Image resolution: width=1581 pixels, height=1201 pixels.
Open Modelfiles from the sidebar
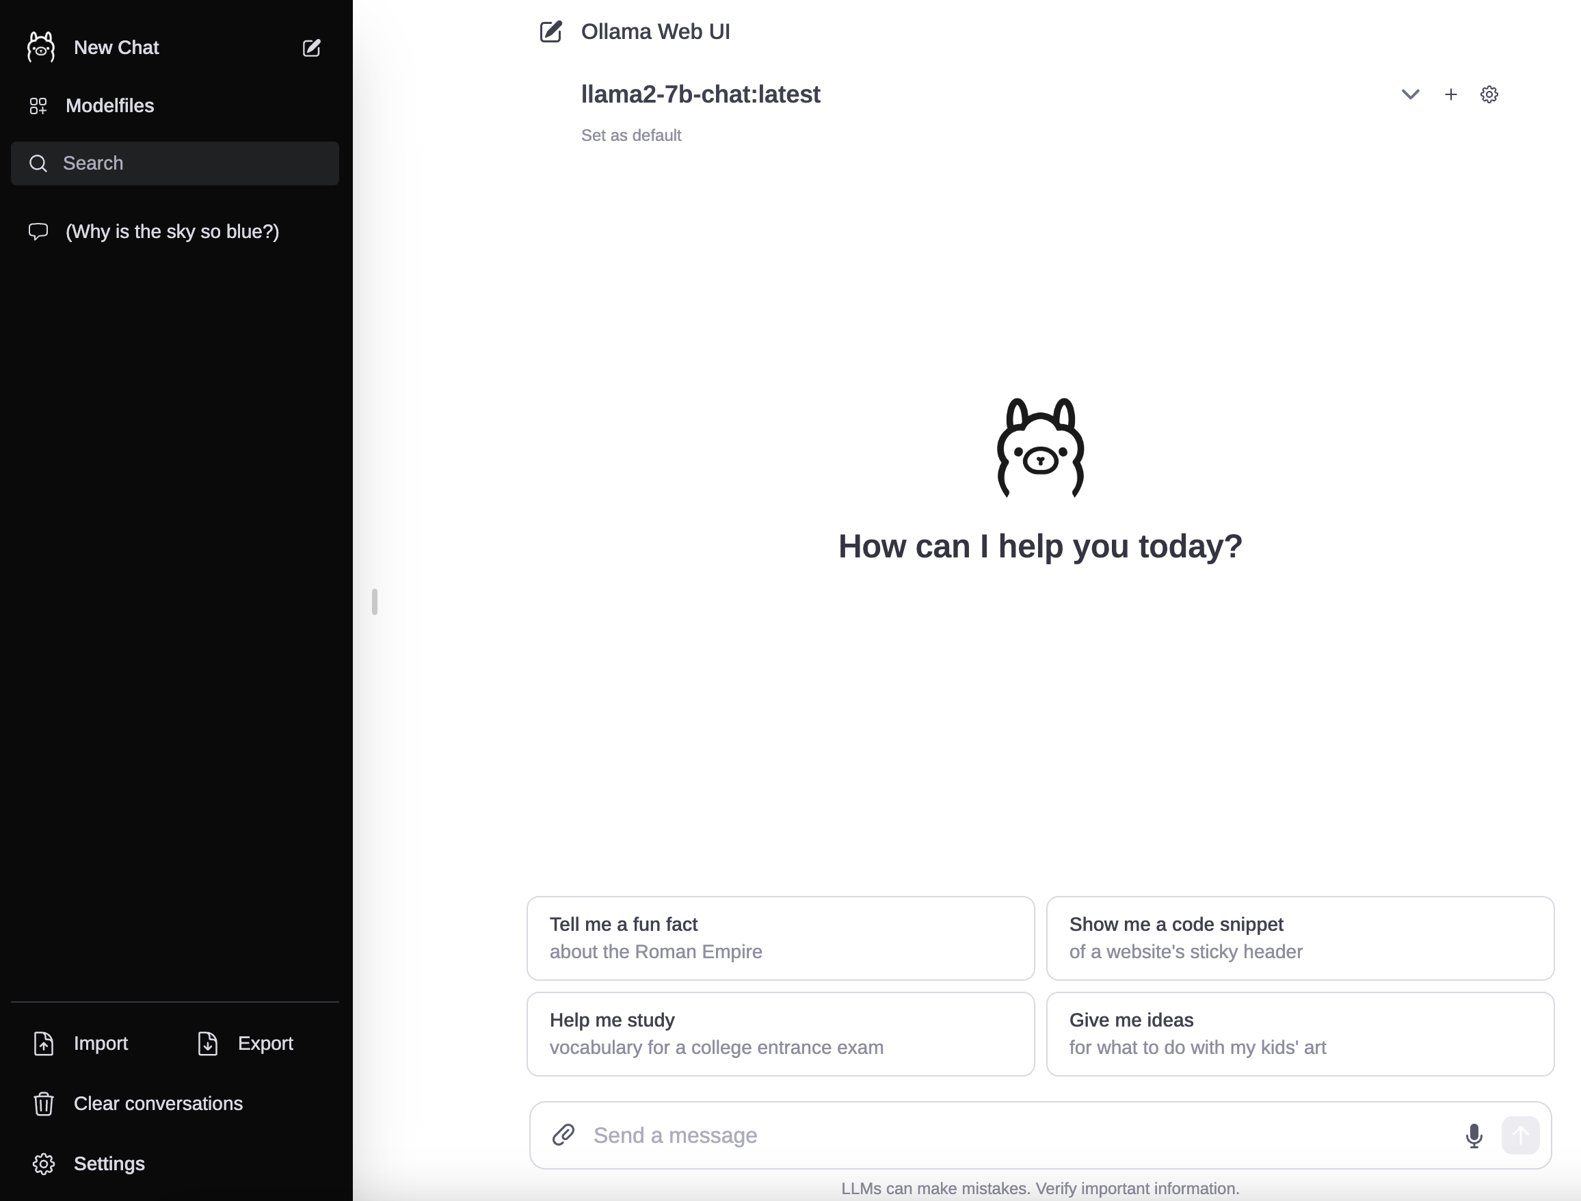(x=109, y=106)
